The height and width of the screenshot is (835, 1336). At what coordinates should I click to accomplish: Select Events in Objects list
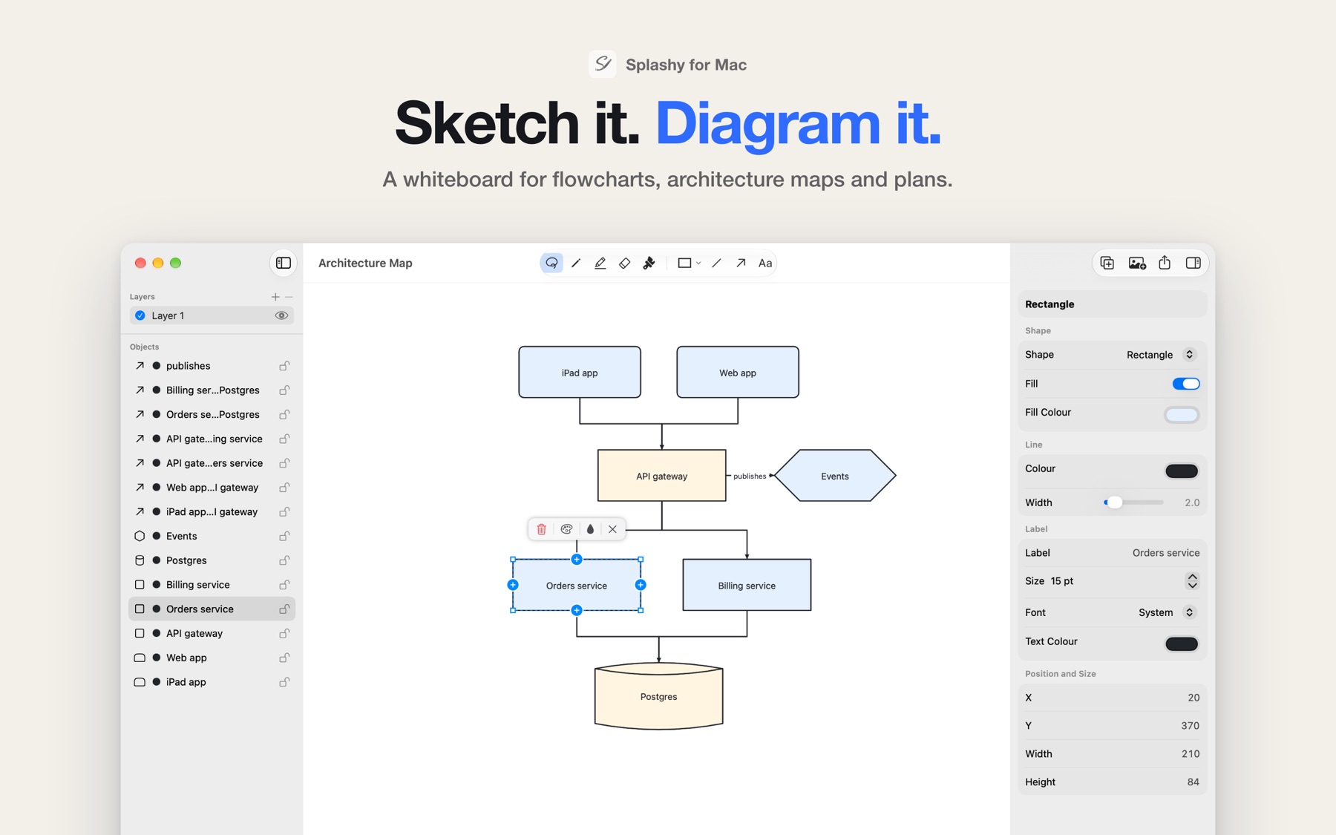[x=212, y=536]
